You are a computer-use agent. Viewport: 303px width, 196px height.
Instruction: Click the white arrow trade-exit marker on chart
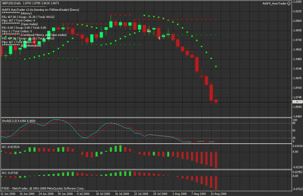click(x=159, y=38)
